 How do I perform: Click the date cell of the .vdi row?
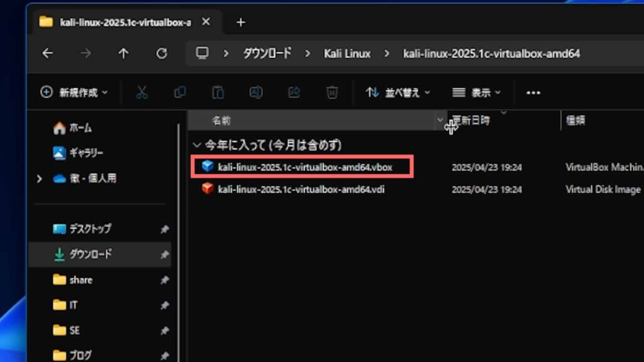[487, 190]
